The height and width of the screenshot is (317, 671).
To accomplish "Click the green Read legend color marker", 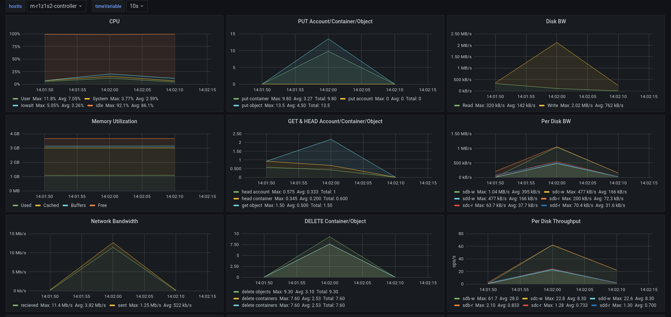I will tap(457, 106).
